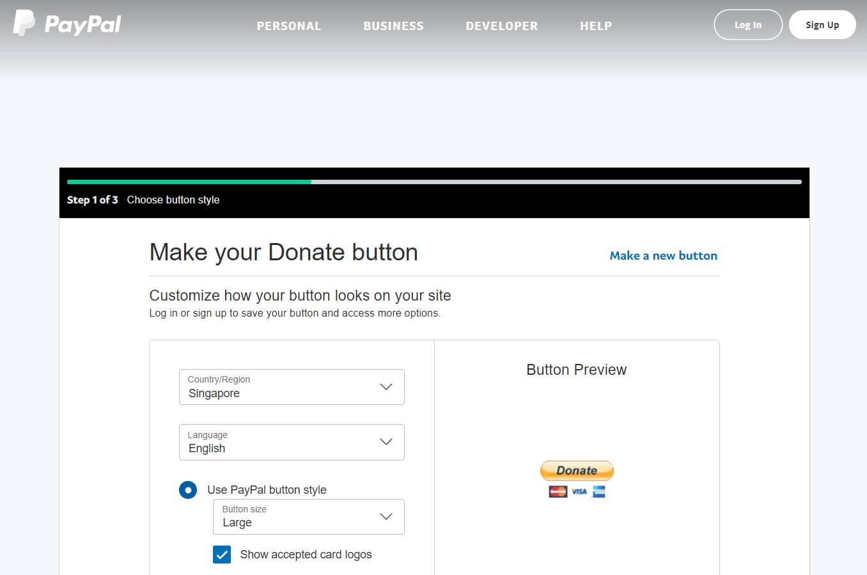Viewport: 867px width, 575px height.
Task: Uncheck Show accepted card logos
Action: (222, 555)
